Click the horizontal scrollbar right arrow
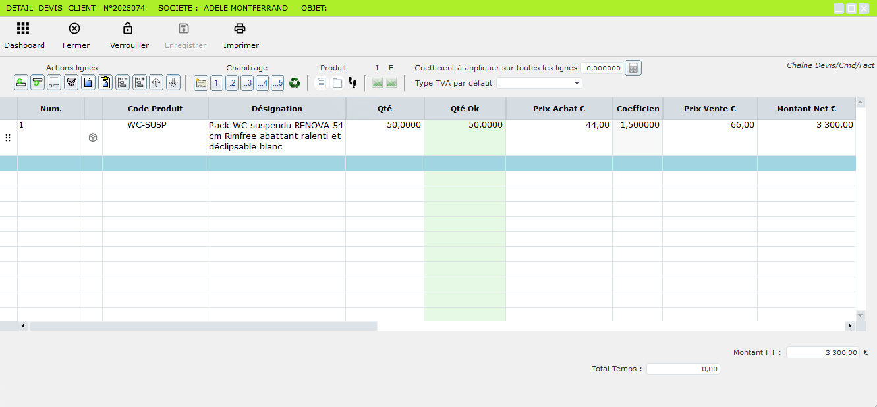Image resolution: width=877 pixels, height=407 pixels. (x=849, y=326)
